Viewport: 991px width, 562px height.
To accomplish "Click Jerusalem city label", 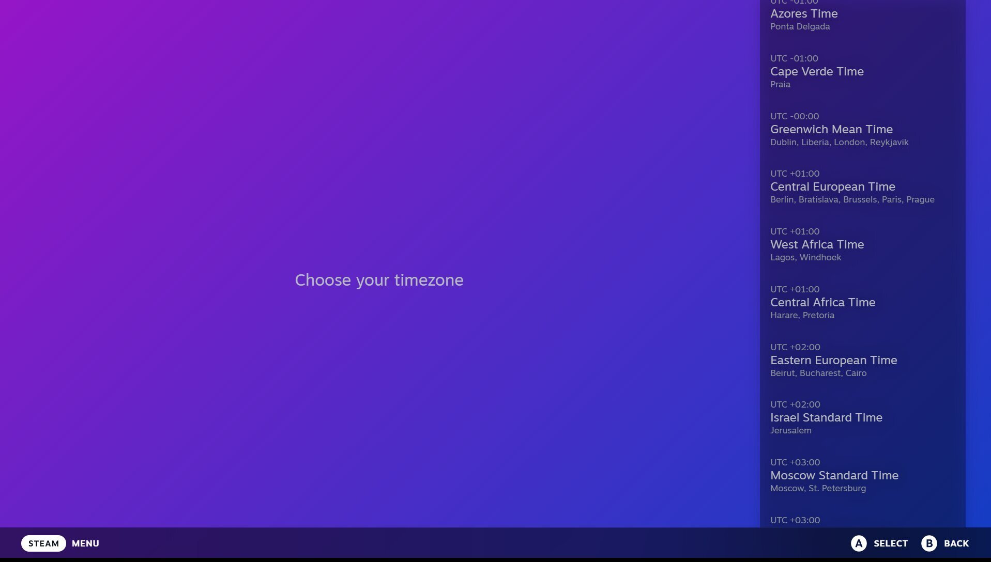I will [x=790, y=431].
